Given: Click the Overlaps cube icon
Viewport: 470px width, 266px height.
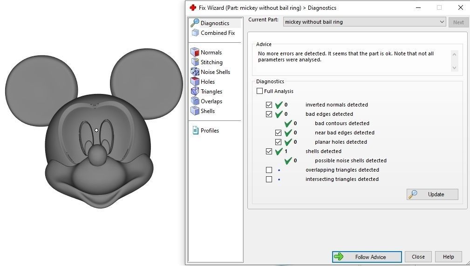Looking at the screenshot, I should click(x=195, y=101).
